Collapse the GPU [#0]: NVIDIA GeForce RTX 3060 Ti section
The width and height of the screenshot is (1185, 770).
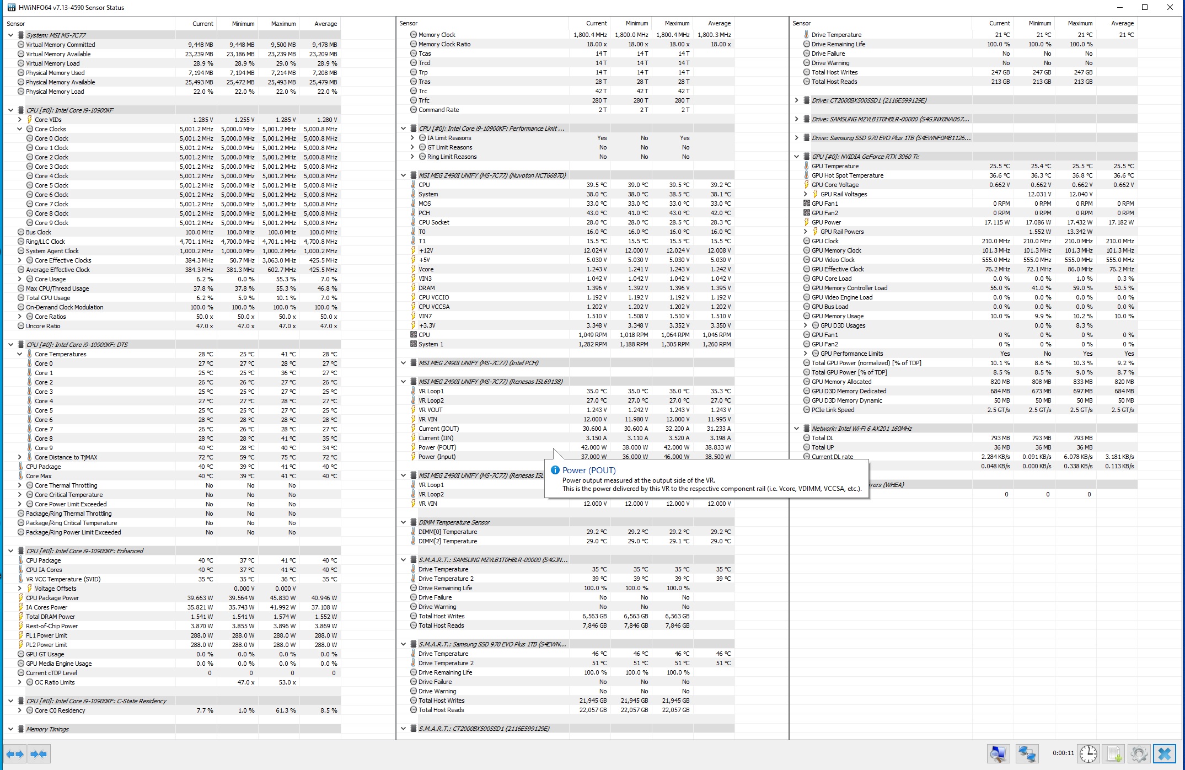coord(797,157)
